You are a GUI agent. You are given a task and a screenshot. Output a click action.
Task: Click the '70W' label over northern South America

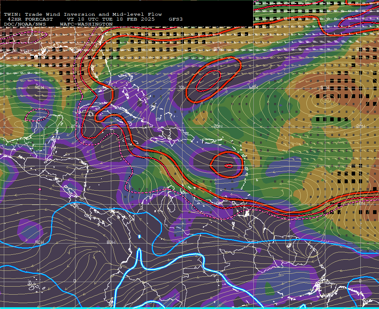[182, 242]
